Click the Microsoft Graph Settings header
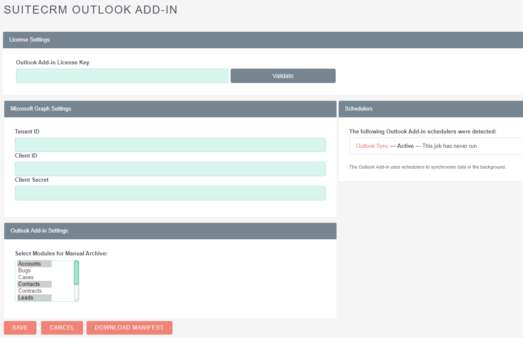523x338 pixels. (x=170, y=109)
